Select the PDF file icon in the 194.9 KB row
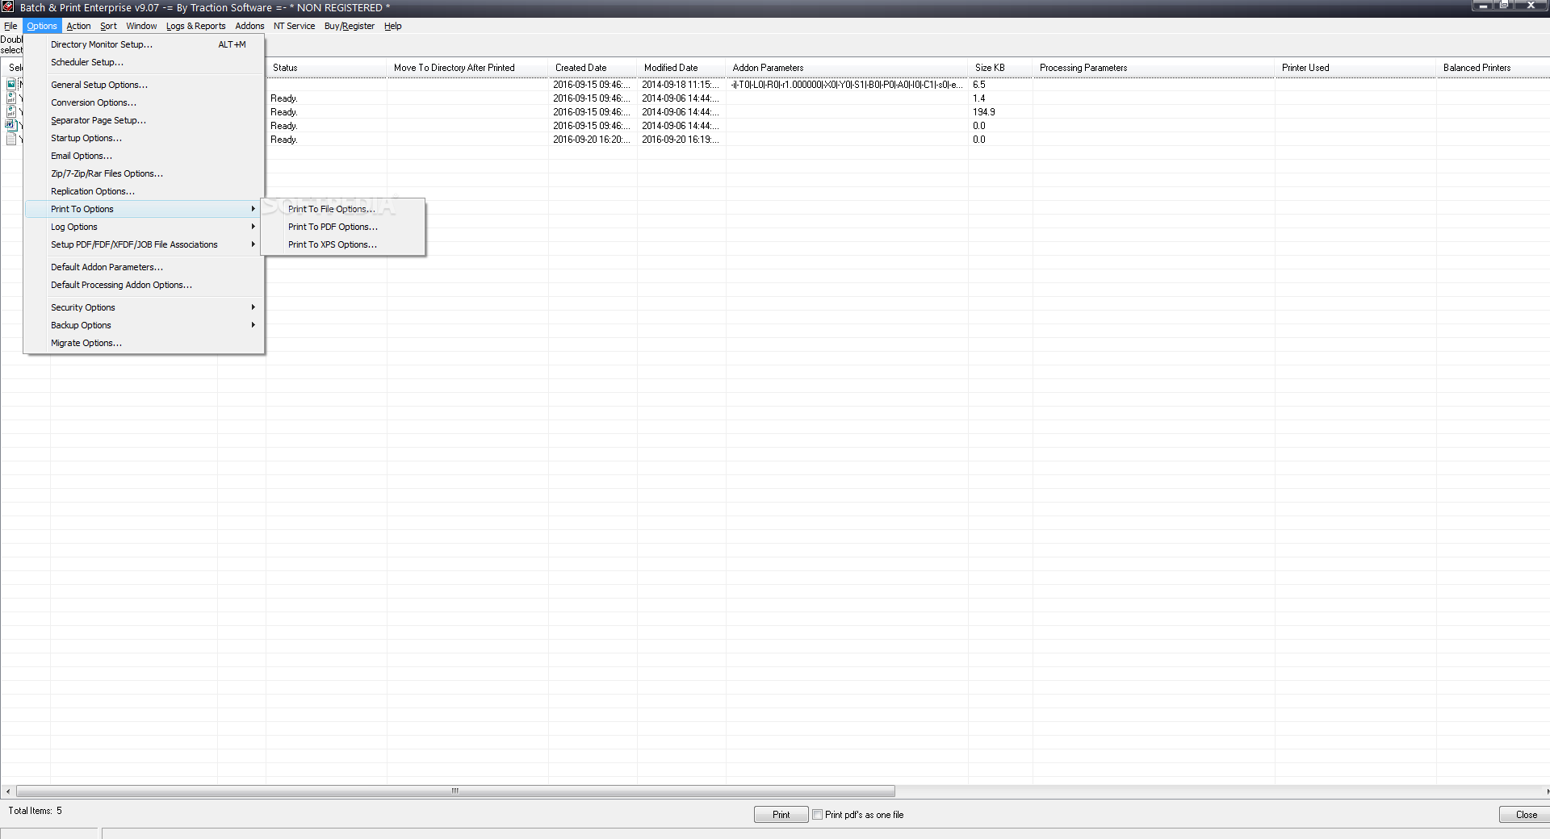 pyautogui.click(x=11, y=111)
